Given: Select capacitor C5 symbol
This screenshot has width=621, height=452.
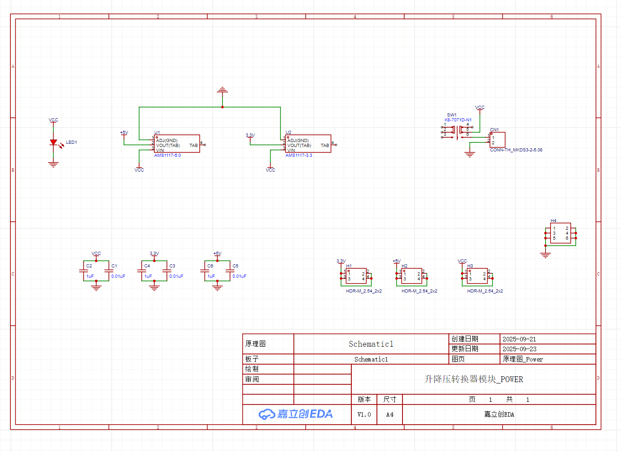Looking at the screenshot, I should click(230, 271).
